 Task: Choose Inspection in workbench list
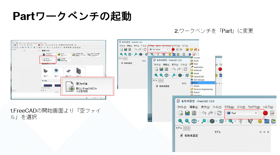[x=203, y=67]
